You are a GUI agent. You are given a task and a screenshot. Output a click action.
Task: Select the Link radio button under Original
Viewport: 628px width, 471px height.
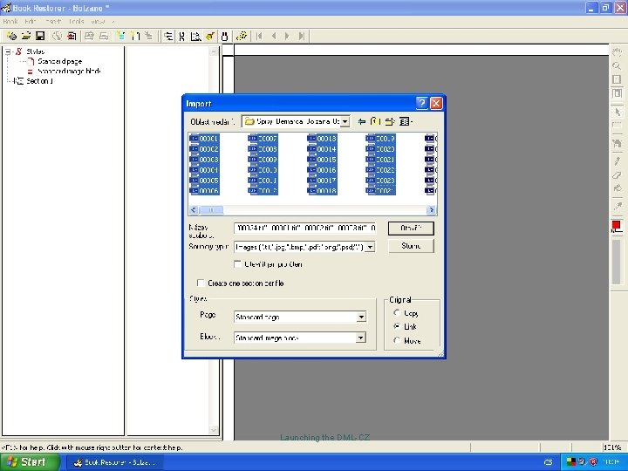(x=397, y=326)
